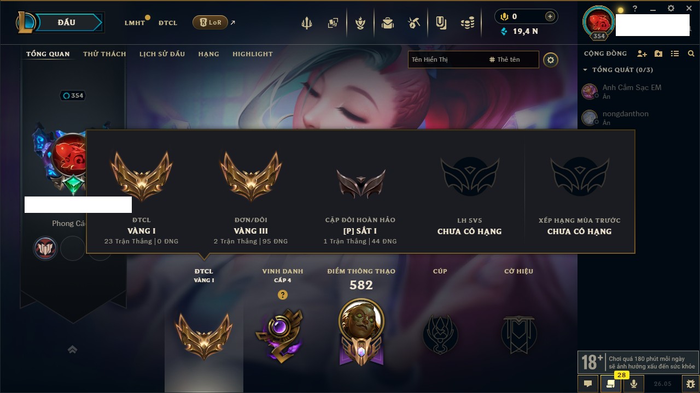
Task: Toggle the chat bubble panel
Action: [588, 384]
